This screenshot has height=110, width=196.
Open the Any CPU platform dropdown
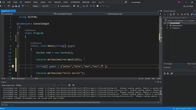49,6
